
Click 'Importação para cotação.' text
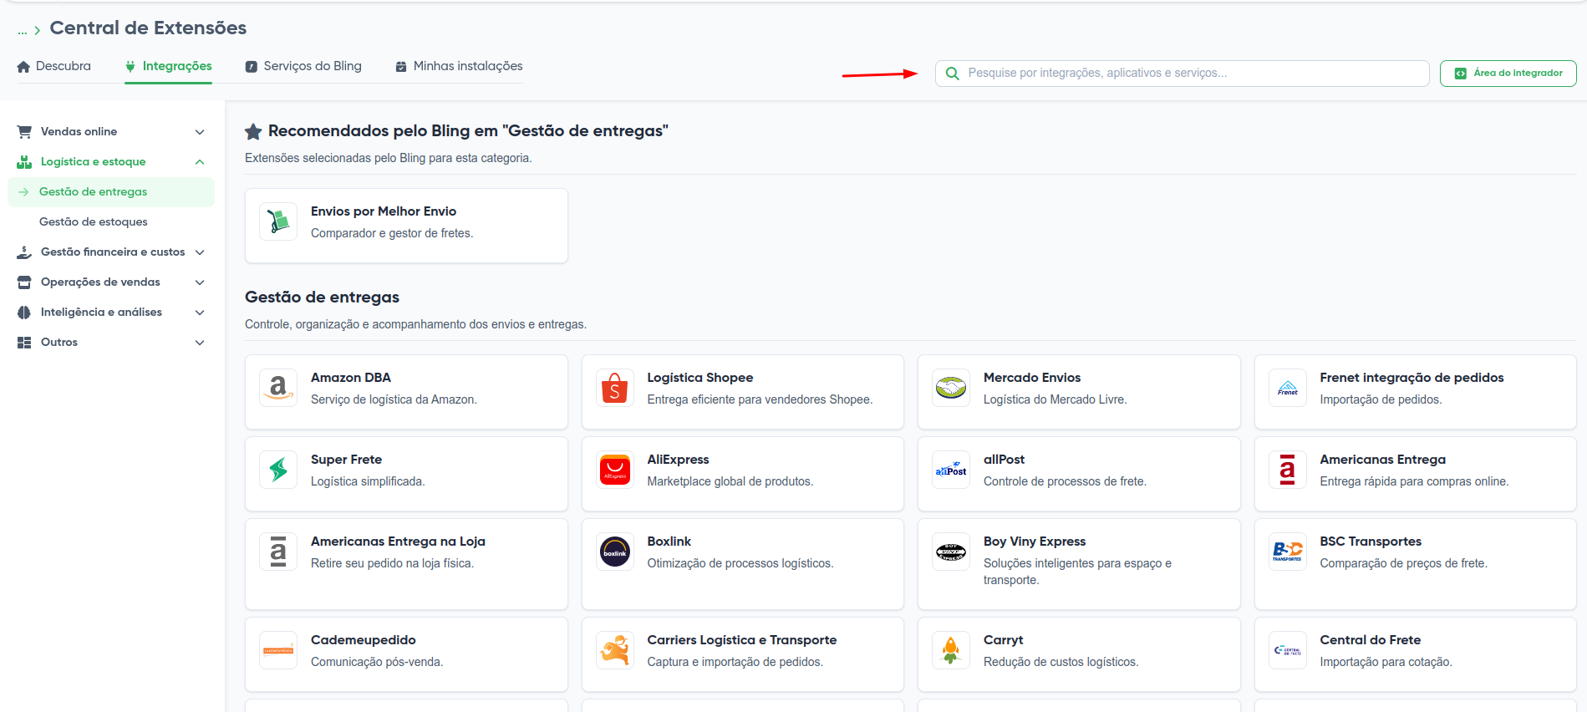[x=1386, y=662]
